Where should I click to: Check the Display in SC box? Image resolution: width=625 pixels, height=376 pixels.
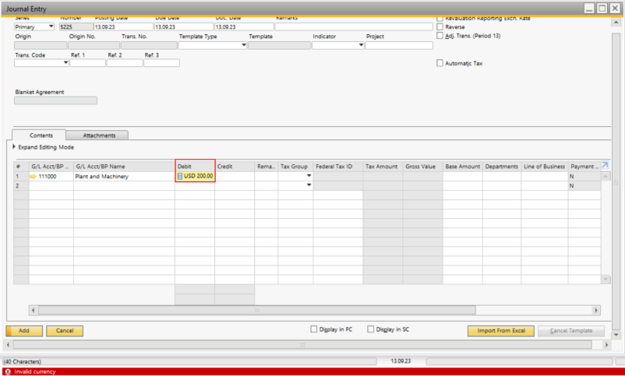[371, 329]
